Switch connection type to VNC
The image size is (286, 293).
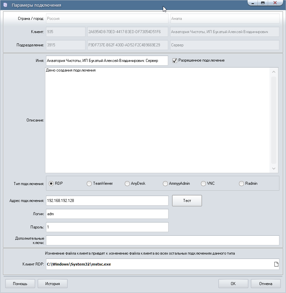click(203, 183)
